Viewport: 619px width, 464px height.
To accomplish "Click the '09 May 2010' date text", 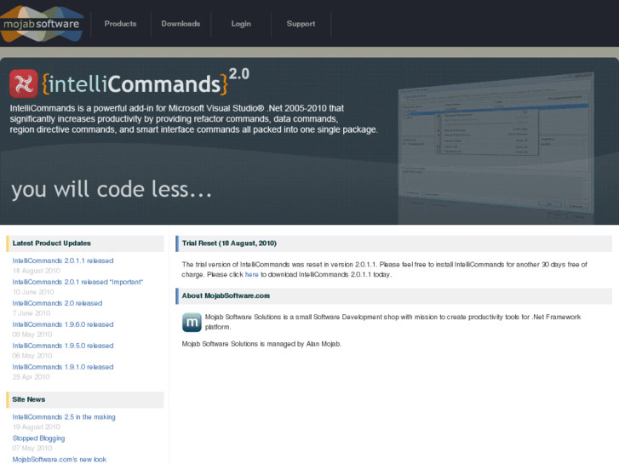I will [x=32, y=335].
